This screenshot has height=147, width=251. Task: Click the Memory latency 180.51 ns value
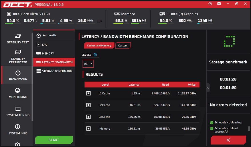(134, 129)
